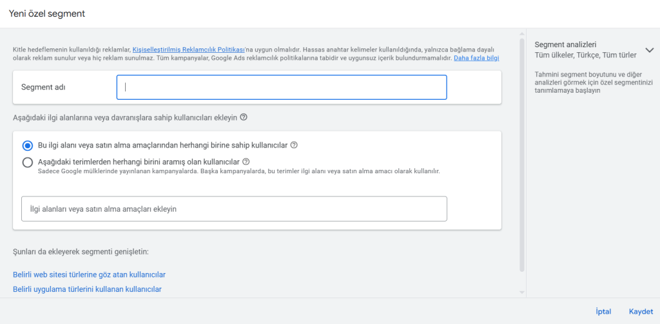Click the Kaydet button

[x=641, y=312]
